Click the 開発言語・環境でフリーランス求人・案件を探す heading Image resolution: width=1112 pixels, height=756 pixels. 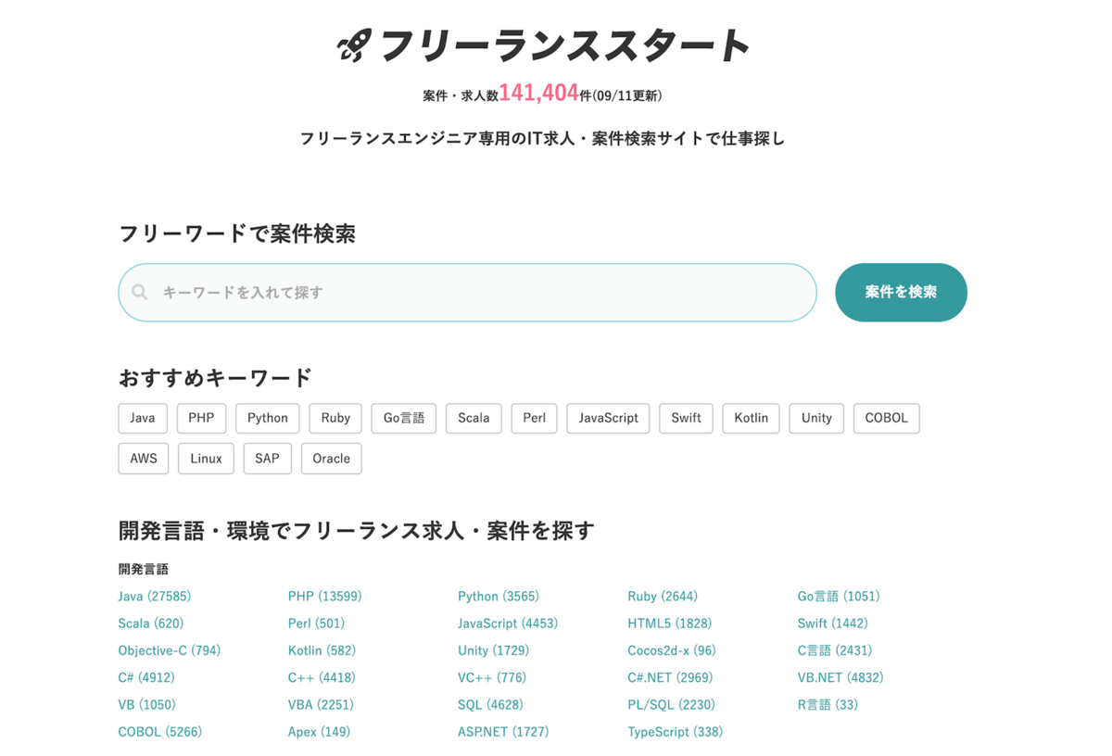coord(357,531)
